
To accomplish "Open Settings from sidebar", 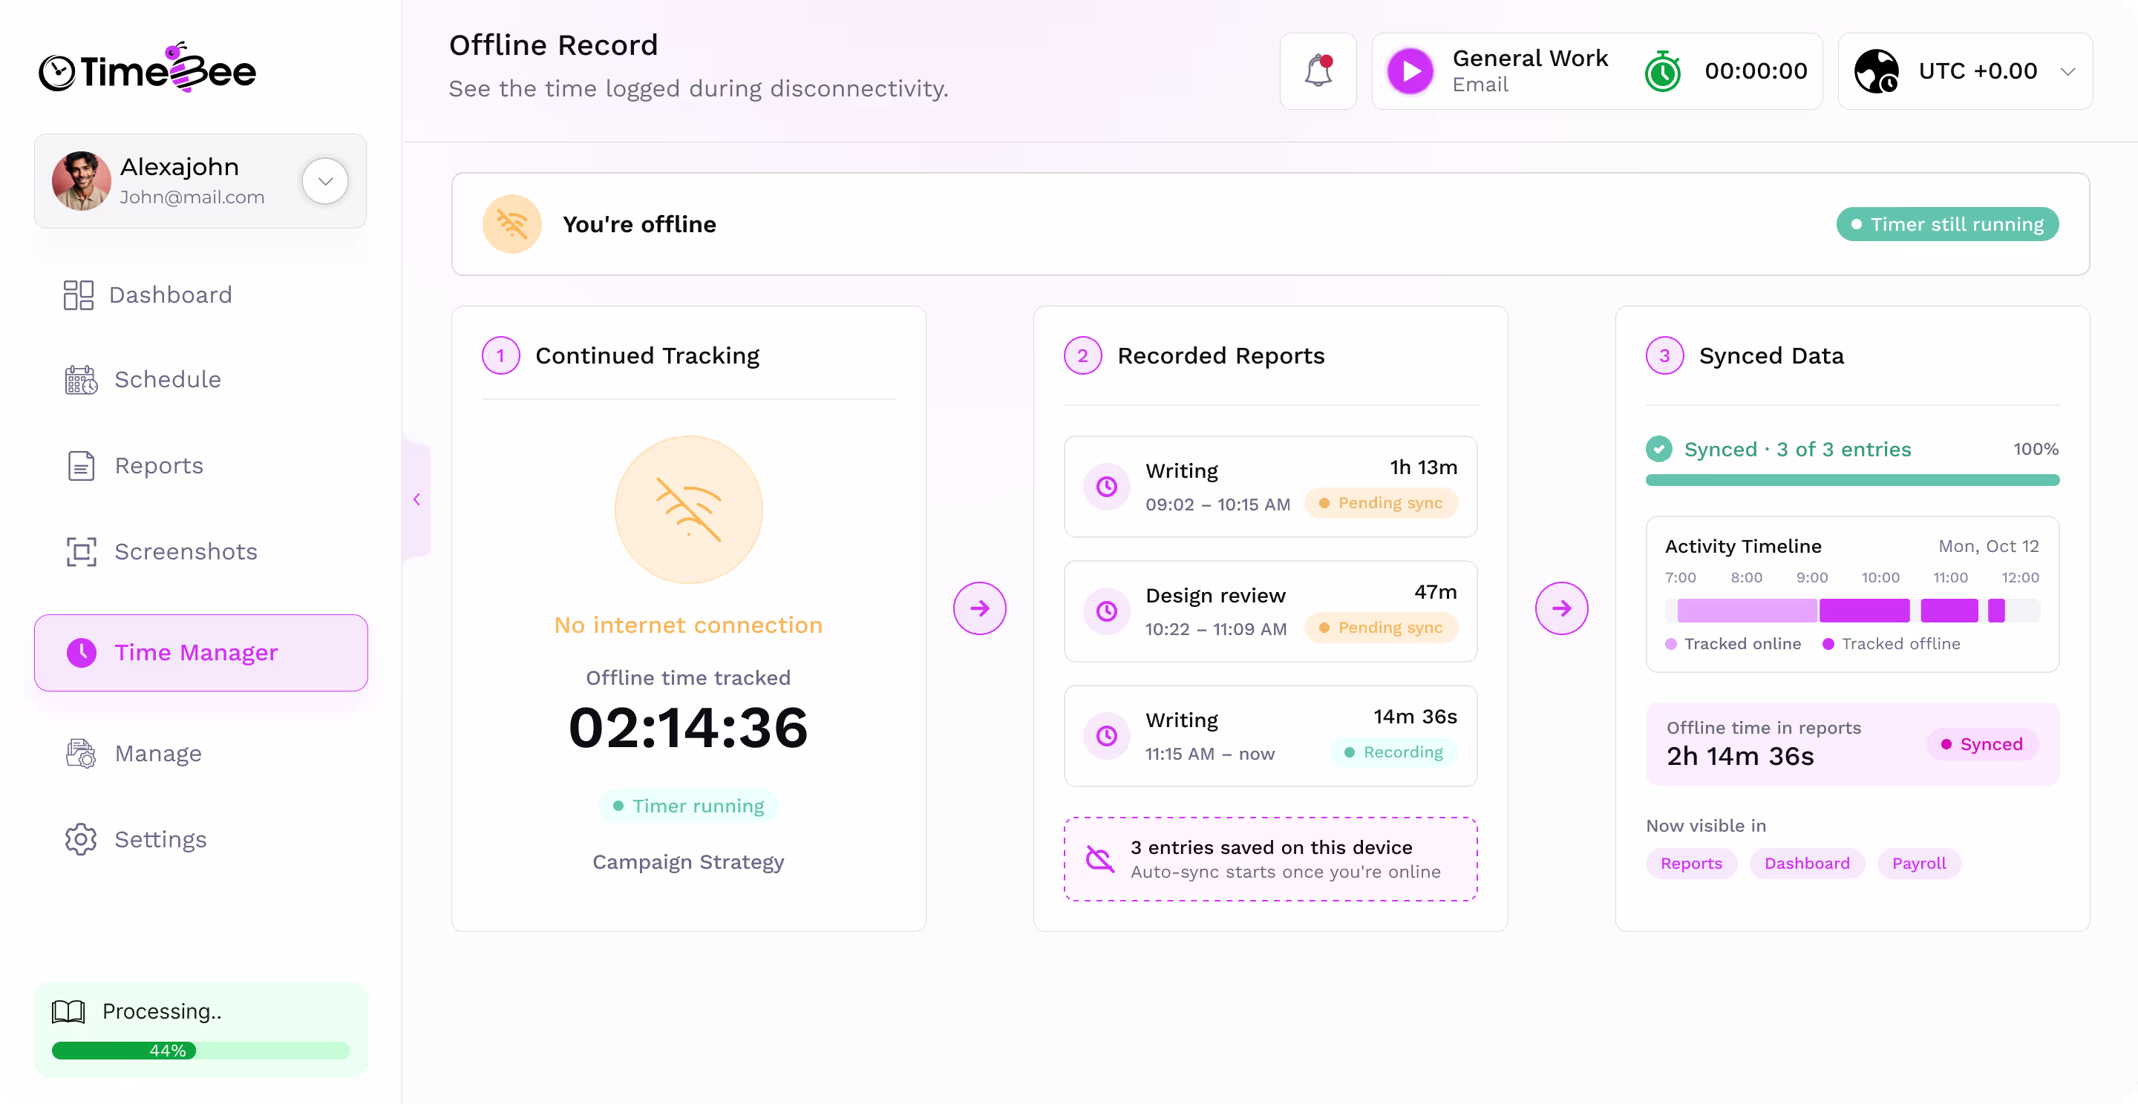I will (160, 839).
